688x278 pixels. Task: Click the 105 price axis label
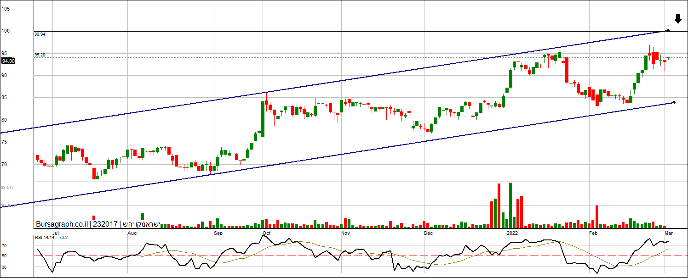5,9
